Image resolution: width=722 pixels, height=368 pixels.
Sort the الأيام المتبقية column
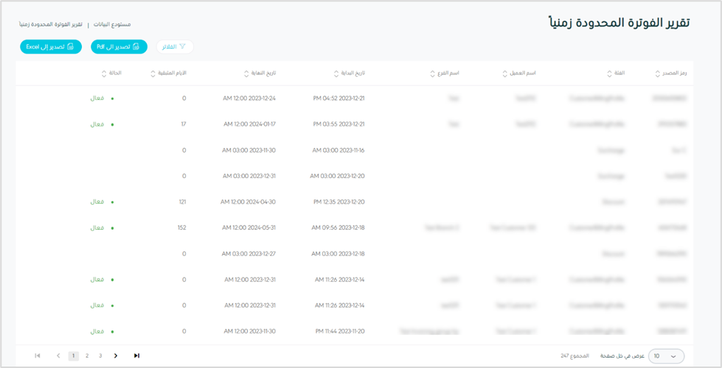[x=153, y=74]
